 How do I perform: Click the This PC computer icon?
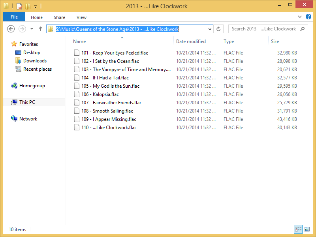(14, 102)
